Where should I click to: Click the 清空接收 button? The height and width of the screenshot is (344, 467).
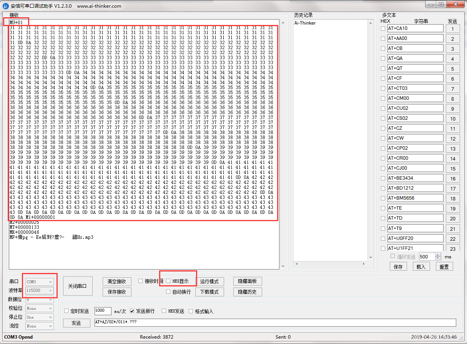point(117,281)
